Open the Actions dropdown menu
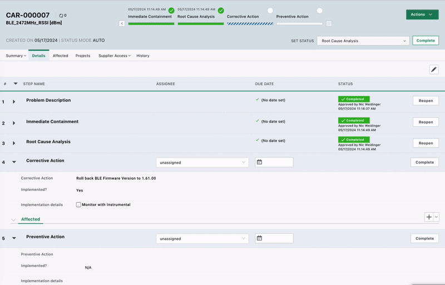Image resolution: width=445 pixels, height=285 pixels. tap(422, 14)
